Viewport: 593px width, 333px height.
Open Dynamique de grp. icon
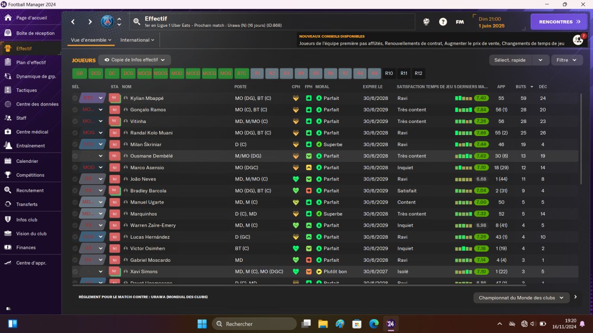tap(8, 76)
